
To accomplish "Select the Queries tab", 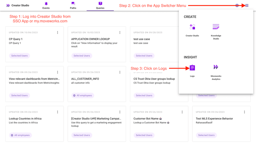I will pyautogui.click(x=100, y=5).
